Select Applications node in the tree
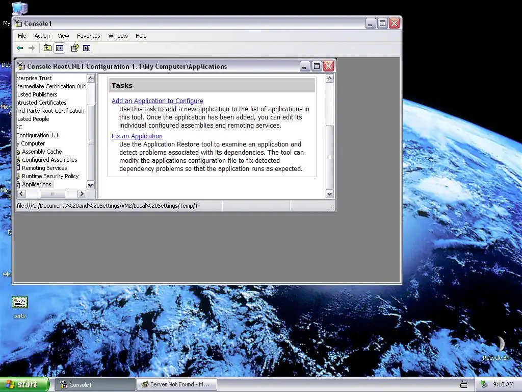The width and height of the screenshot is (522, 392). coord(37,184)
